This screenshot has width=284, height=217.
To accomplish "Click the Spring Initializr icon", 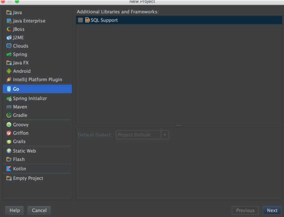I will tap(9, 98).
